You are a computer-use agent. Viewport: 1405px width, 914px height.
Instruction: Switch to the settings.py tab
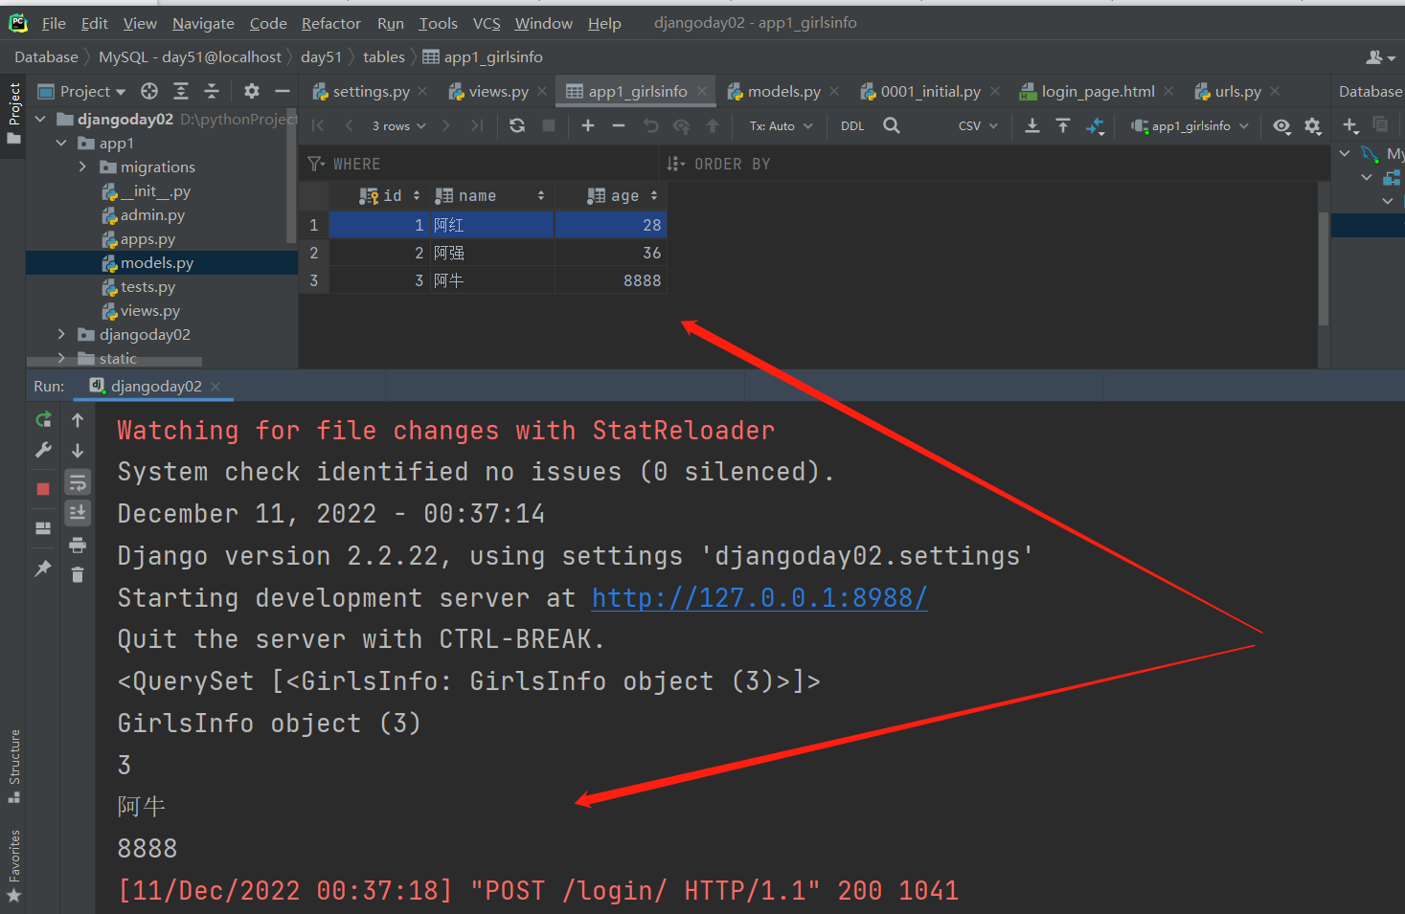tap(371, 91)
